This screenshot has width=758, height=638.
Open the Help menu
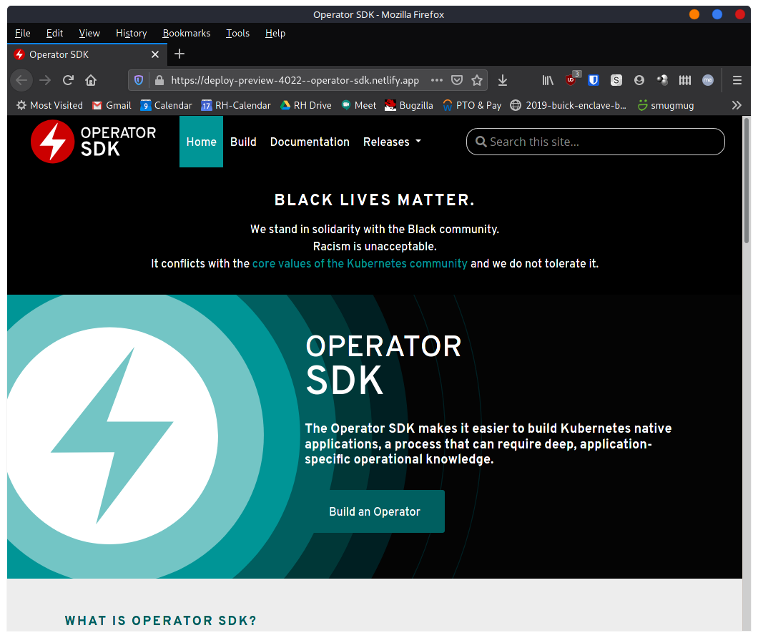(275, 34)
